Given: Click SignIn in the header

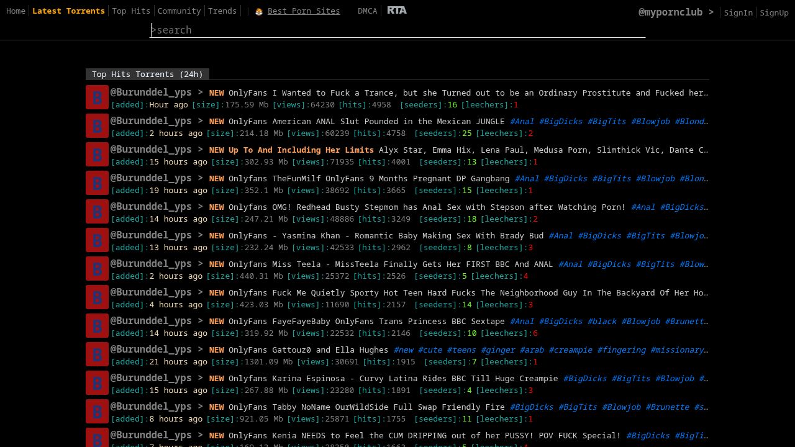Looking at the screenshot, I should point(738,12).
